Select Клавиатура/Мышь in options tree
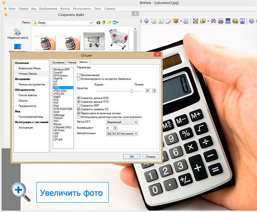257x212 pixels. coord(30,69)
